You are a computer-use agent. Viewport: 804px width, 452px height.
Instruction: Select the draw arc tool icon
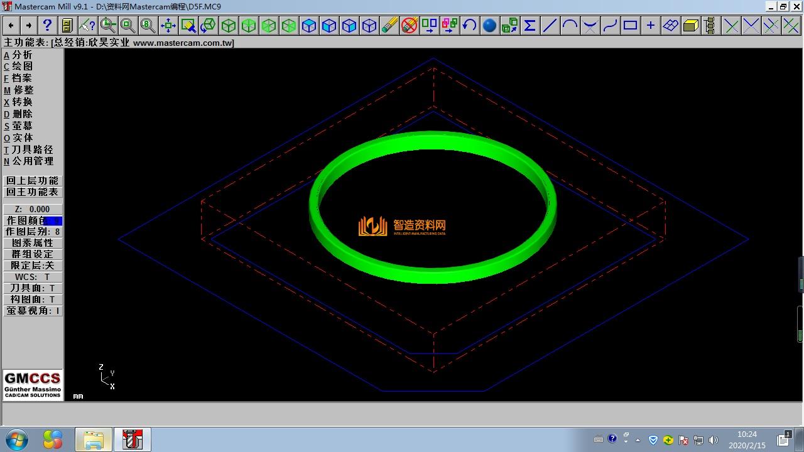point(570,26)
